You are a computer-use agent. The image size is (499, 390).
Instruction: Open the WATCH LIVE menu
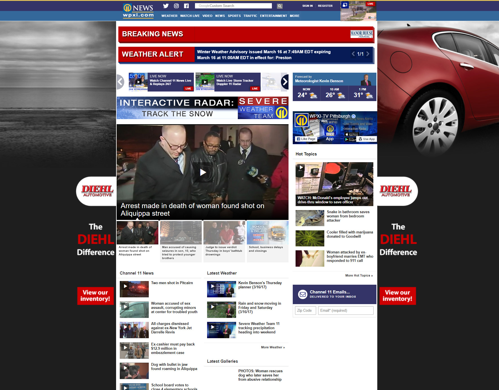[190, 16]
